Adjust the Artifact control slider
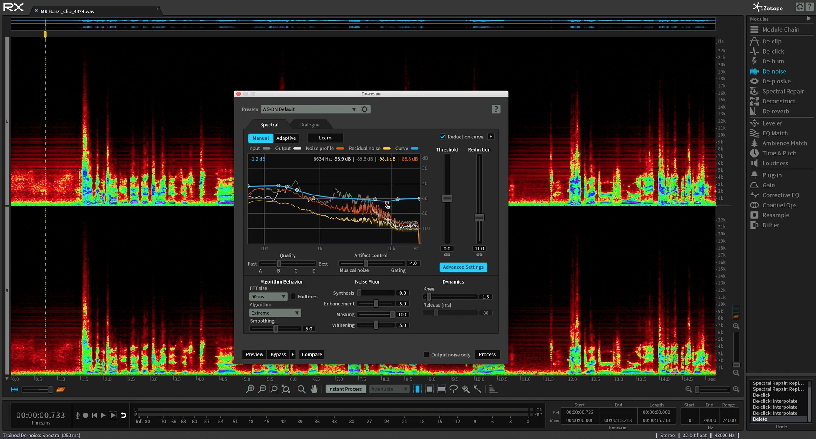Screen dimensions: 816x439 [x=366, y=263]
